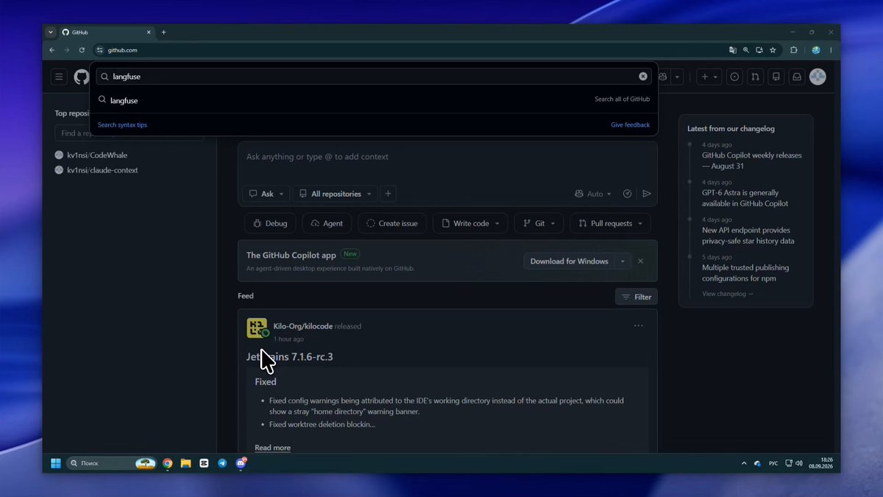Viewport: 883px width, 497px height.
Task: Open the Chrome three-dot menu
Action: (831, 50)
